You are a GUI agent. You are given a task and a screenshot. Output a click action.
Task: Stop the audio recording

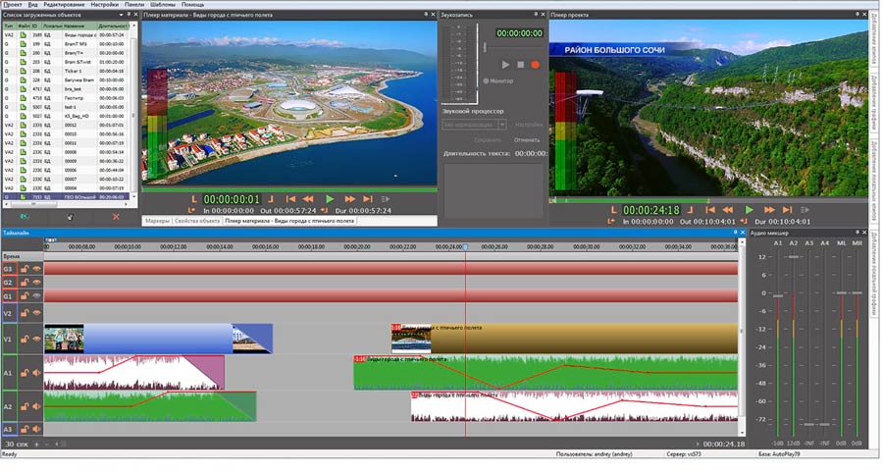coord(520,65)
